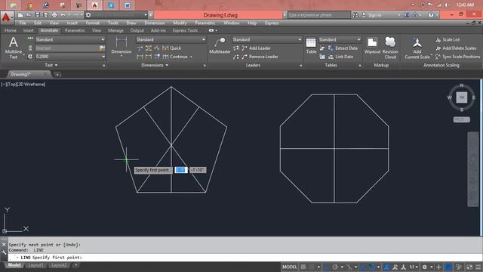The width and height of the screenshot is (483, 272).
Task: Click Add Current Scale icon
Action: point(417,48)
